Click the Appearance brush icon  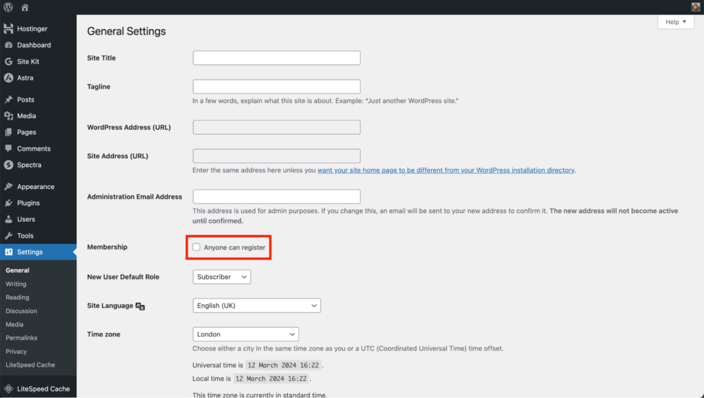pyautogui.click(x=8, y=187)
